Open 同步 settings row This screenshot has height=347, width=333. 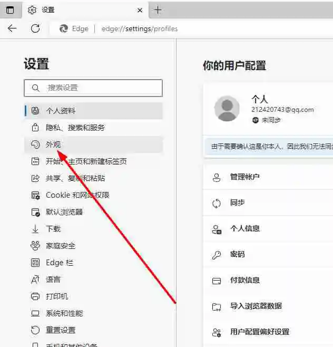pos(268,203)
